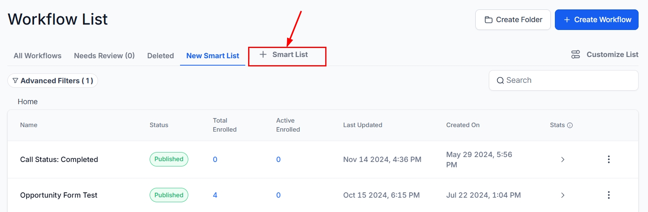
Task: Click the Home breadcrumb folder
Action: [x=27, y=102]
